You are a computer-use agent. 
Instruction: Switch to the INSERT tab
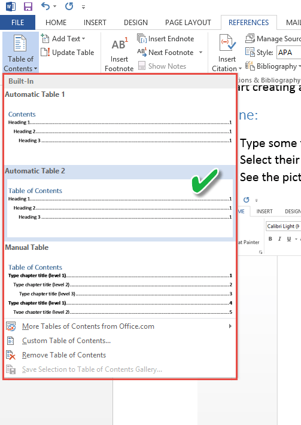pyautogui.click(x=95, y=23)
